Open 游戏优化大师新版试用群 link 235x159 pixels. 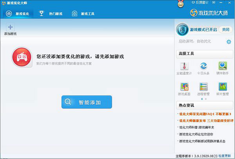click(x=202, y=141)
